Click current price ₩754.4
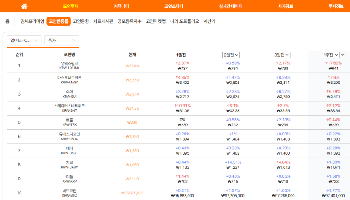 click(x=132, y=66)
